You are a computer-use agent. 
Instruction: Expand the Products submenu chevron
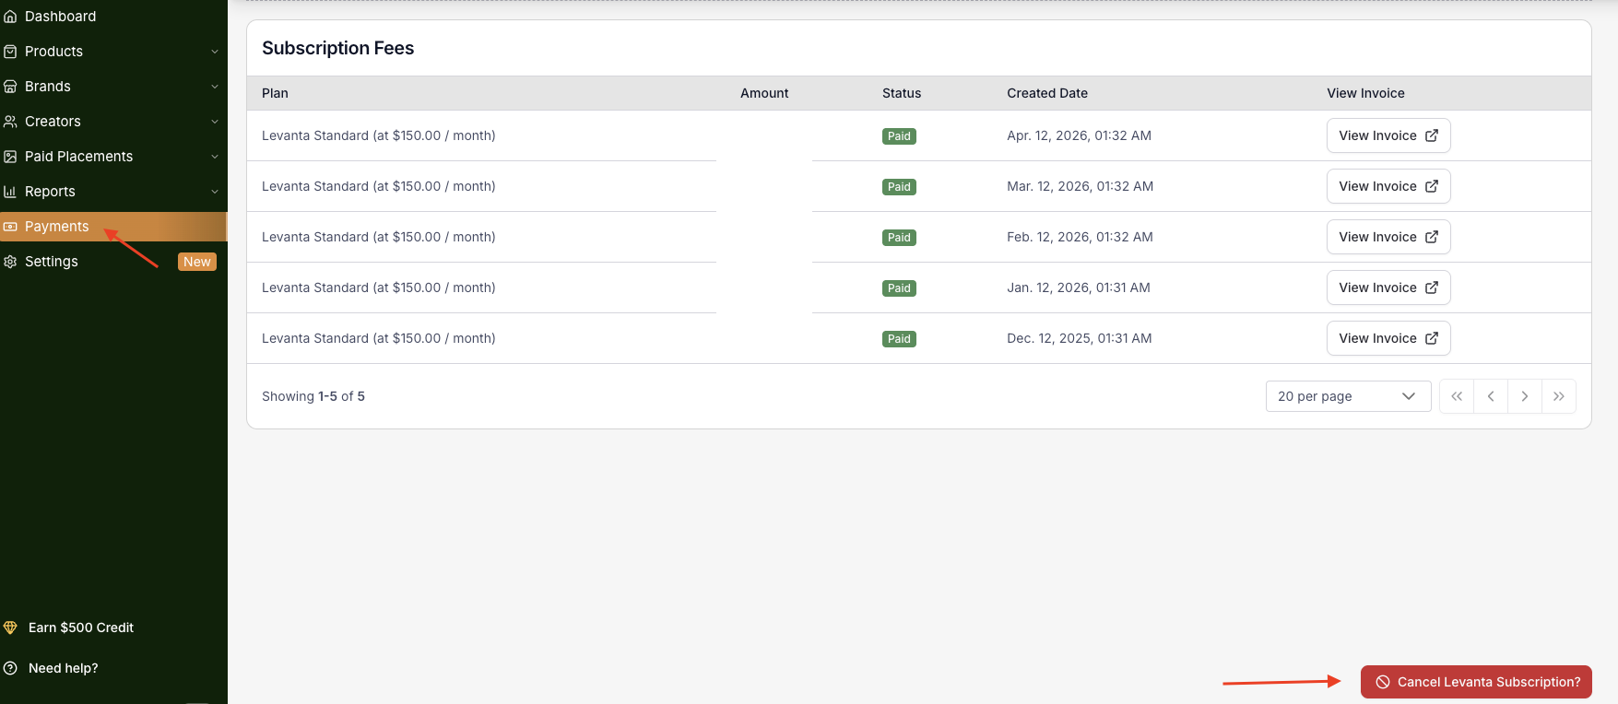(x=215, y=52)
